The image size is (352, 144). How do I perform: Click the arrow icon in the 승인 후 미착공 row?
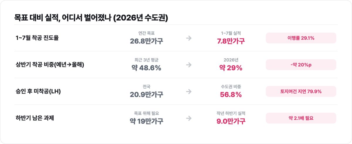[x=189, y=92]
